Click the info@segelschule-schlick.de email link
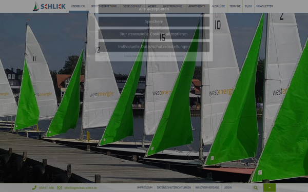This screenshot has height=192, width=308. tap(81, 188)
